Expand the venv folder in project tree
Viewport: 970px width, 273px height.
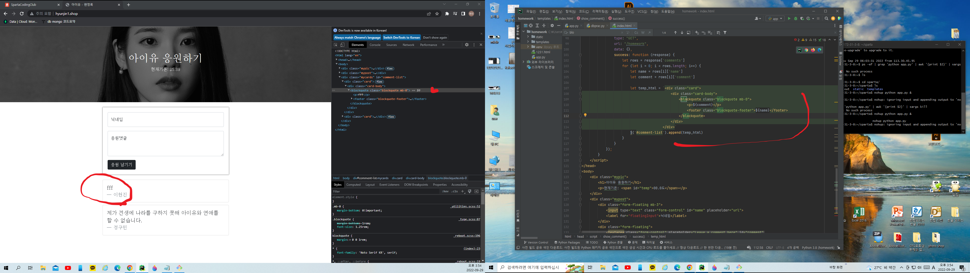[x=528, y=47]
